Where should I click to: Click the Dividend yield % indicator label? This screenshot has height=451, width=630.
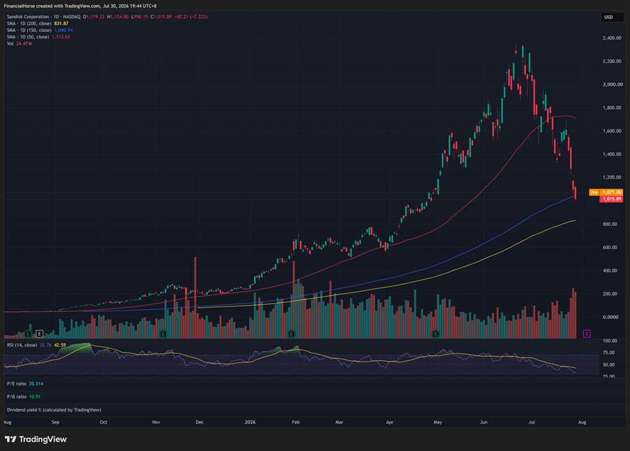coord(54,410)
